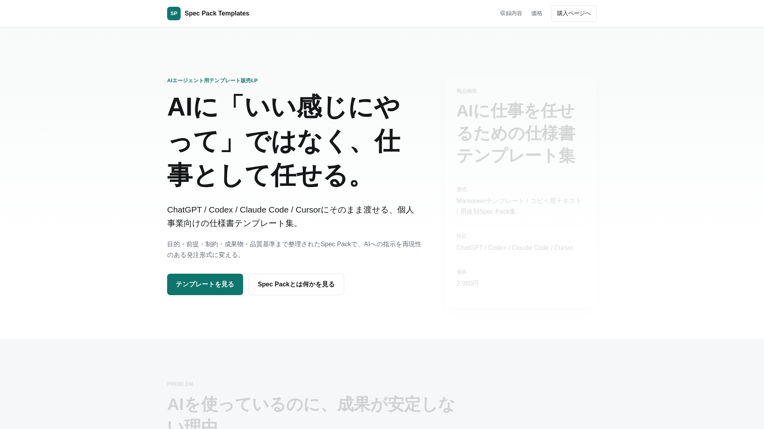Click the heading AIを使っているのに、成果が安定しない
Viewport: 764px width, 429px height.
[x=311, y=412]
